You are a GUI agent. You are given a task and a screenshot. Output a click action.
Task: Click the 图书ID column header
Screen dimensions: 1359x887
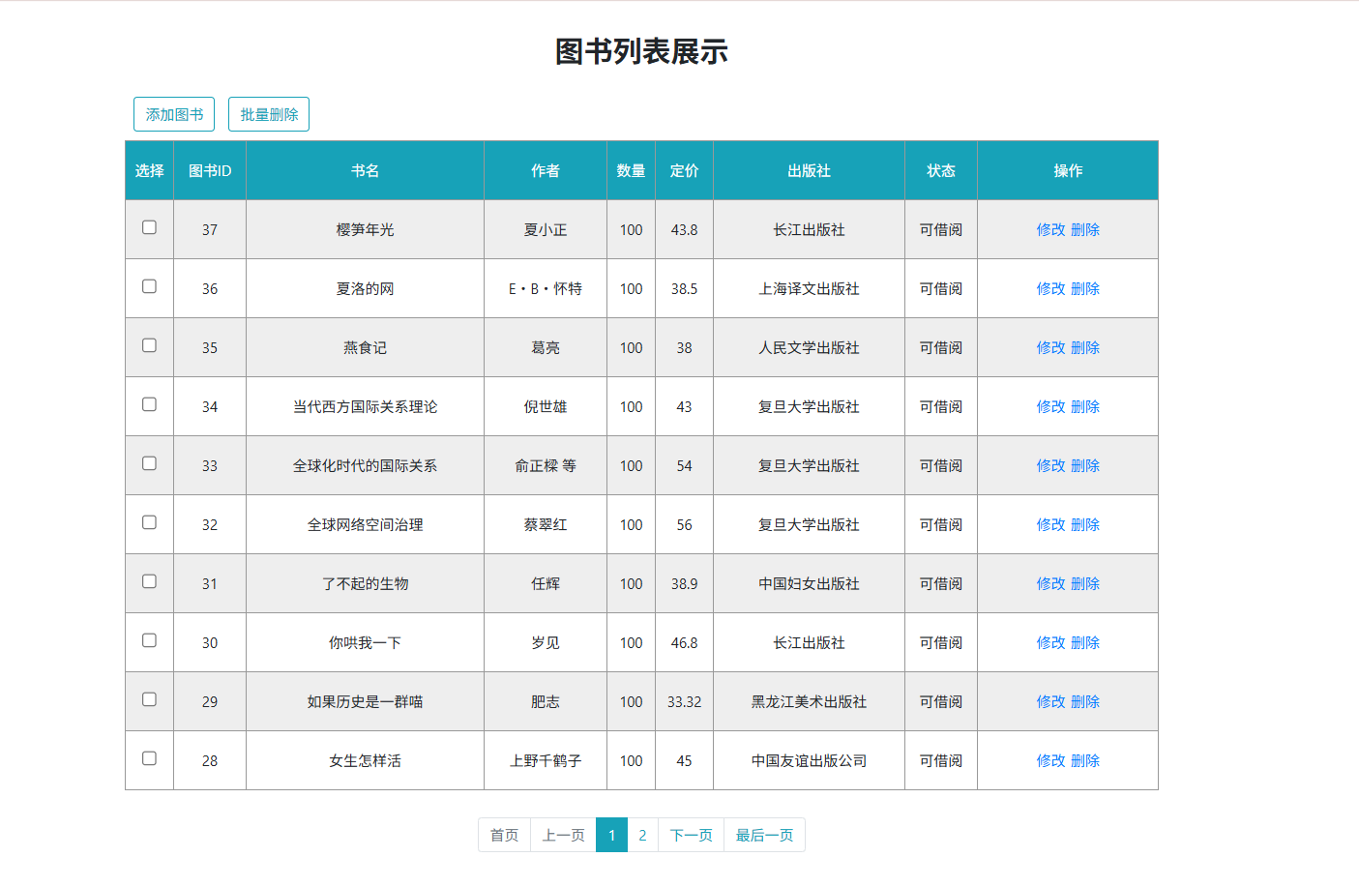(210, 170)
